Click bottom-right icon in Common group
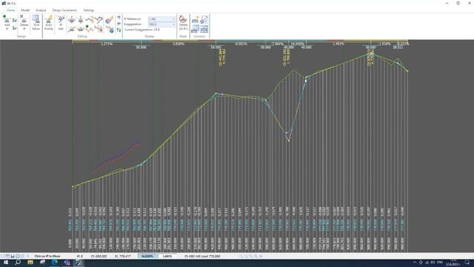 (x=204, y=29)
